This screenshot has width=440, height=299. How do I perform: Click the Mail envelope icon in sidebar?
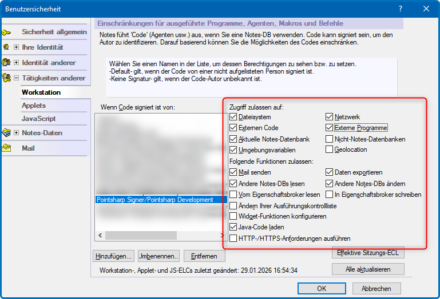pyautogui.click(x=7, y=148)
